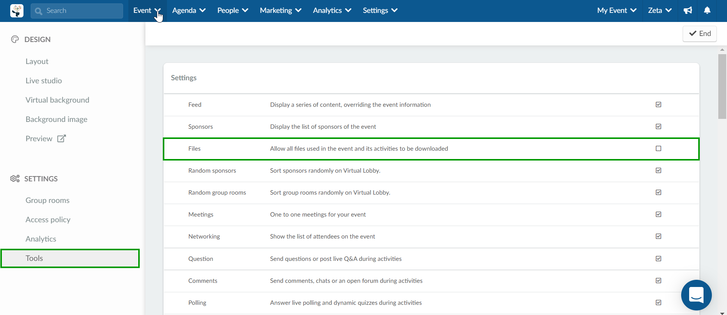Click the End button
Viewport: 727px width, 315px height.
pyautogui.click(x=700, y=34)
